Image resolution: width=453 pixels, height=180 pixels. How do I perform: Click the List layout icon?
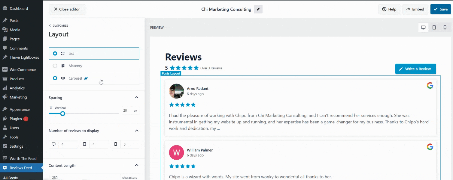tap(63, 54)
